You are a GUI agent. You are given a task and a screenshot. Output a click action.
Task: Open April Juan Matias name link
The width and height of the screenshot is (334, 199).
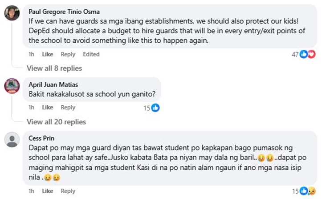point(53,84)
